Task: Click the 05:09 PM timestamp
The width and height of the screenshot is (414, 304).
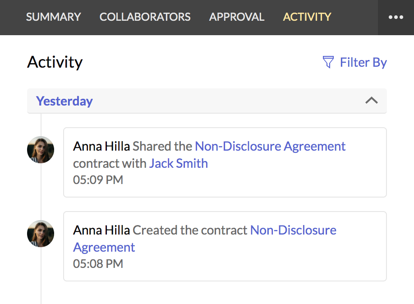Action: (x=98, y=180)
